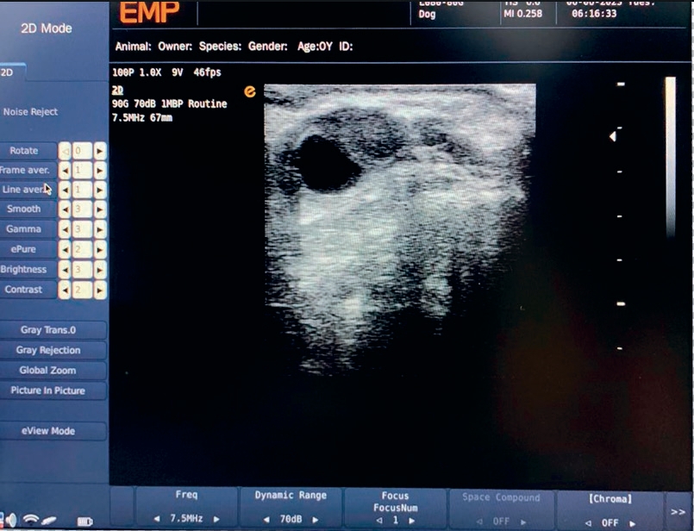Click the Gamma value field
Image resolution: width=694 pixels, height=531 pixels.
tap(82, 229)
